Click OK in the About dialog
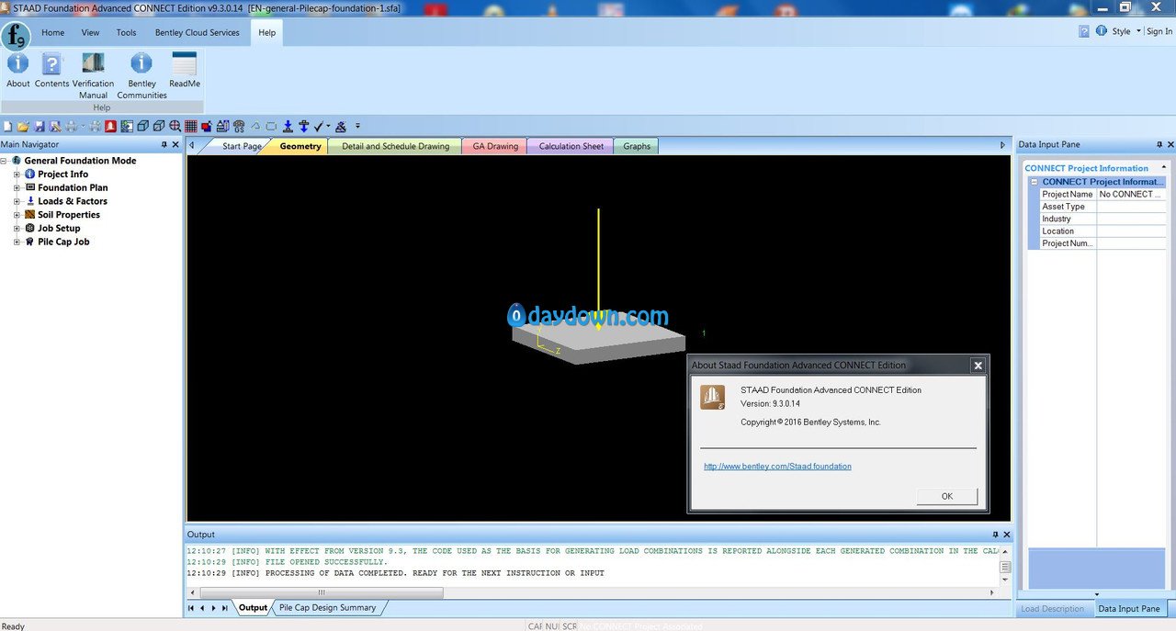Screen dimensions: 1176x631 947,496
